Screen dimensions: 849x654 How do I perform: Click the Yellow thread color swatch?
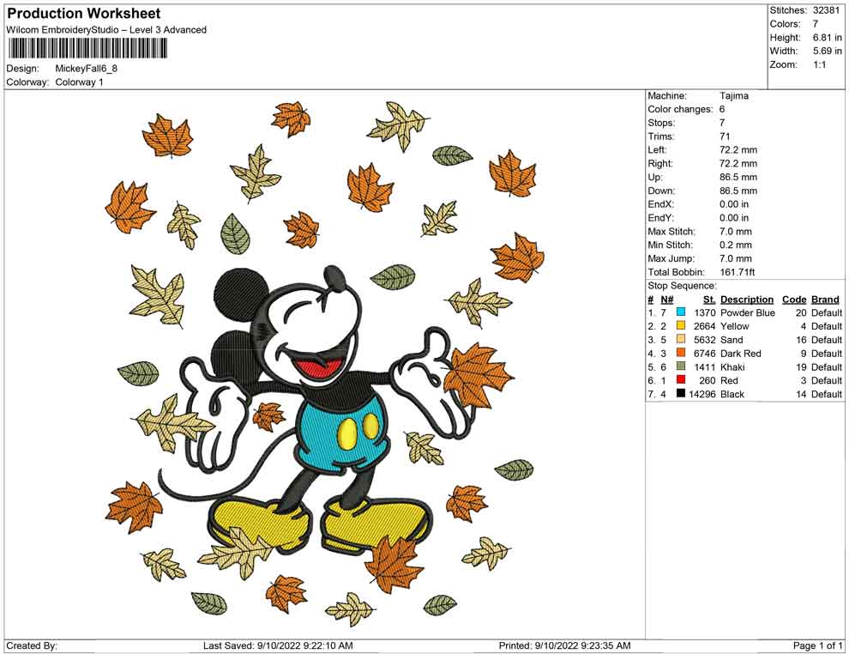tap(681, 325)
